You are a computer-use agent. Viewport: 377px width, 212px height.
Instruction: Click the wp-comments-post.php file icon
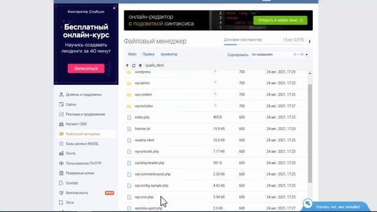point(129,174)
